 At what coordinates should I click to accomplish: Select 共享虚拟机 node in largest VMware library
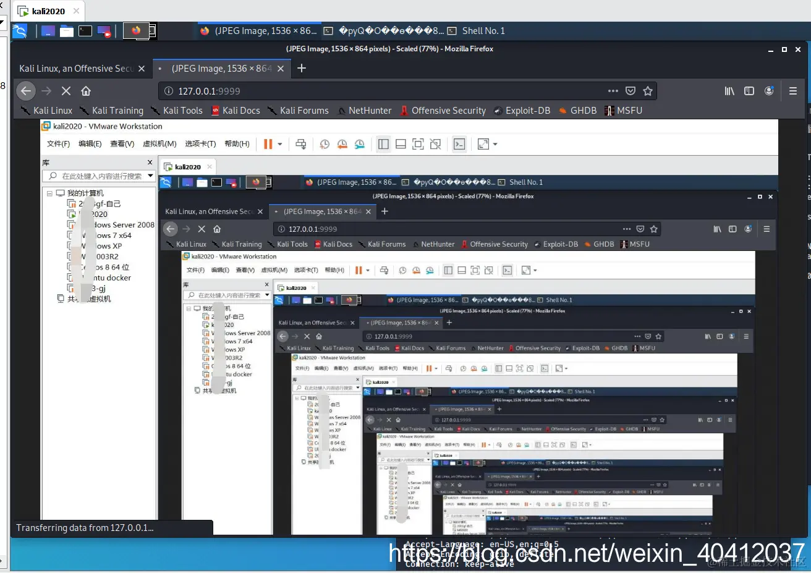click(x=83, y=299)
